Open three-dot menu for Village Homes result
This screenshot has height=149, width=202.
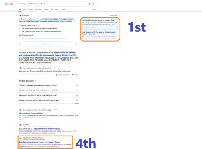click(46, 140)
